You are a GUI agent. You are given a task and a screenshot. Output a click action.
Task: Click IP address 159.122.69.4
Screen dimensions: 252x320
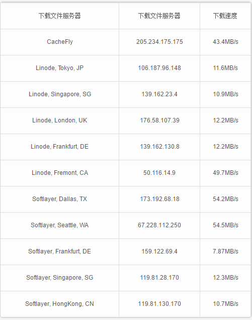click(159, 251)
